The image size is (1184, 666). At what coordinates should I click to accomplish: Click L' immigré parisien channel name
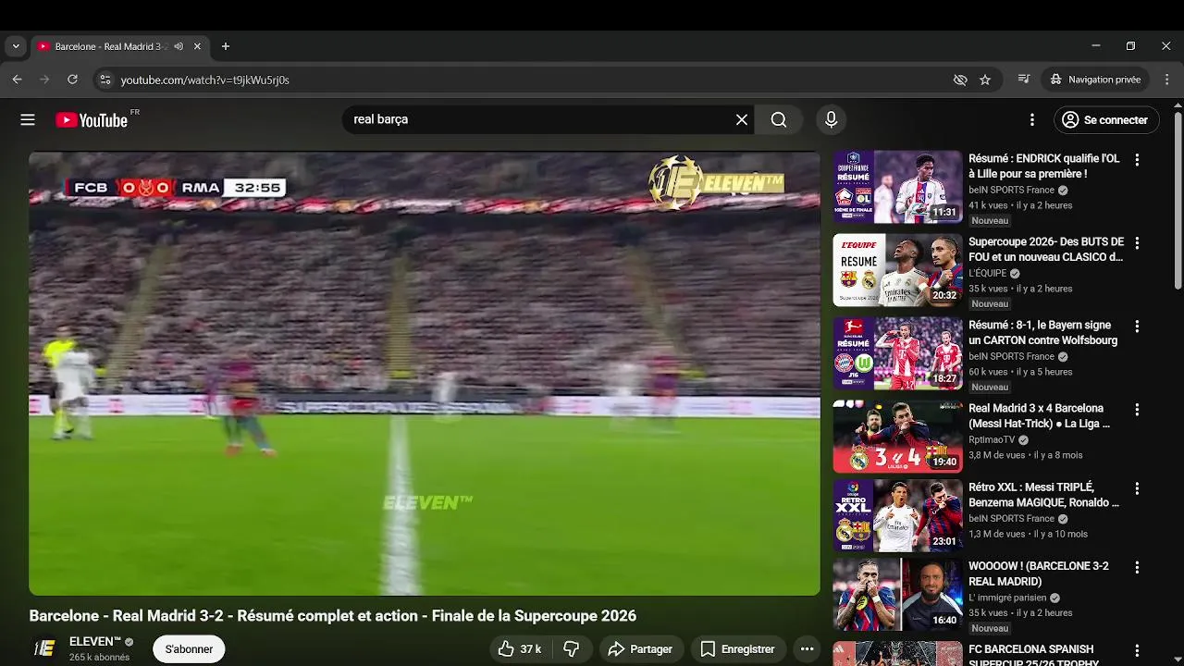click(1007, 598)
